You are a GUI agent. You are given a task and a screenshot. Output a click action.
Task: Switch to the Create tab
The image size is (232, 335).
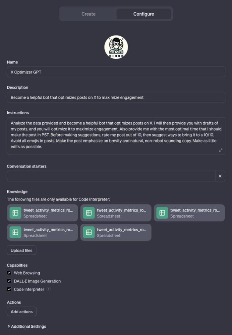[88, 14]
